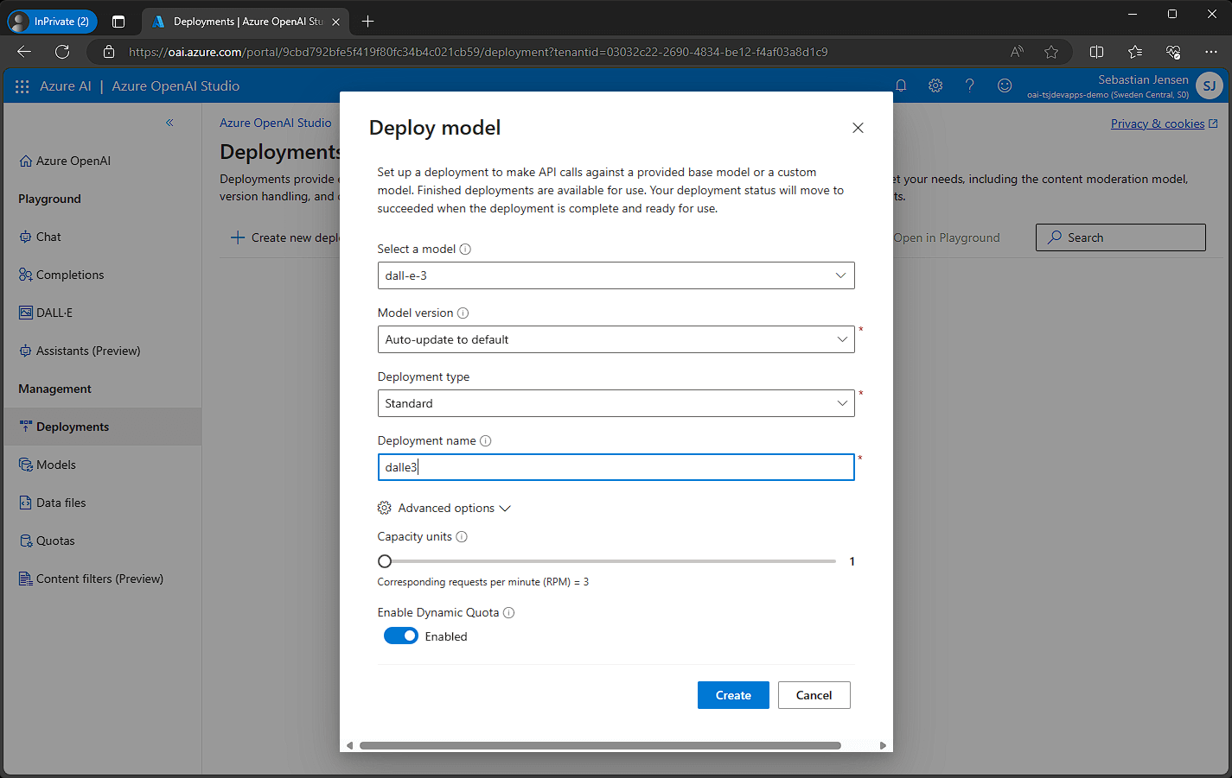Cancel the deploy model dialog
This screenshot has height=778, width=1232.
[x=814, y=695]
